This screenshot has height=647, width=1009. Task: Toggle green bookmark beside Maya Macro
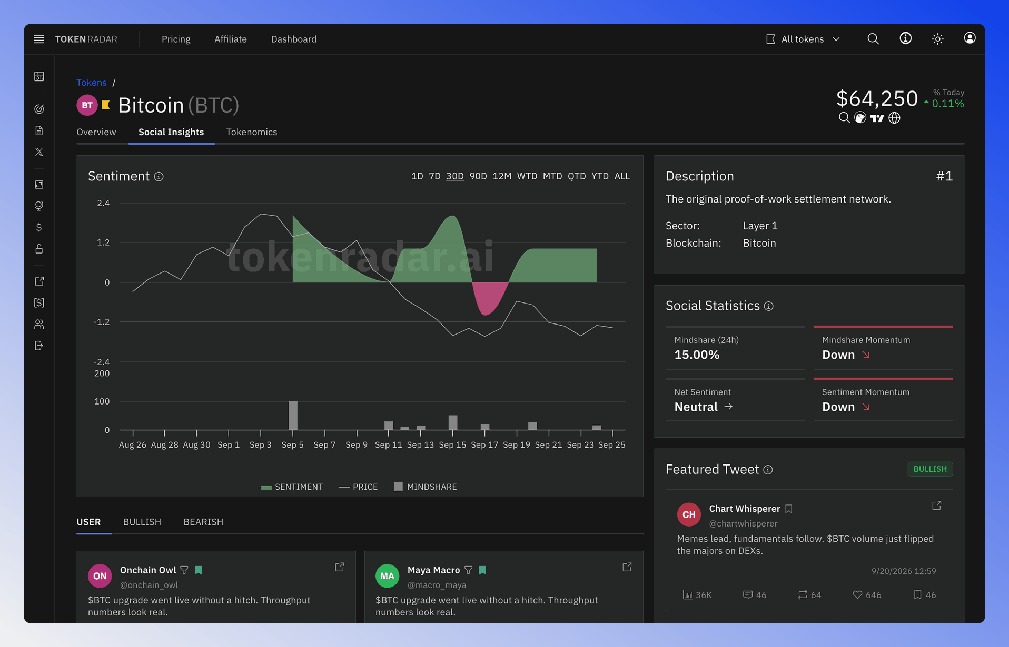pos(482,570)
